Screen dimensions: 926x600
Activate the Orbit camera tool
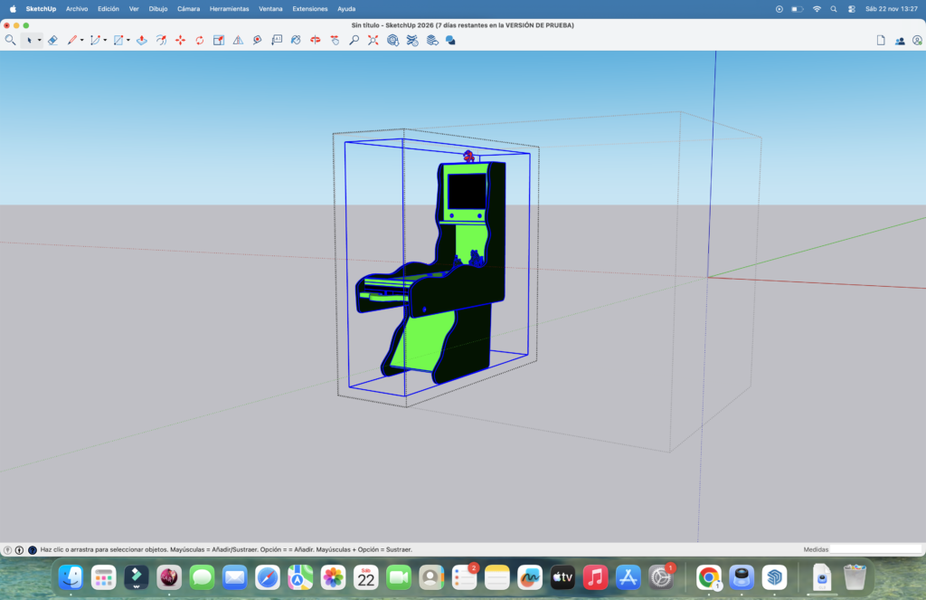click(316, 40)
